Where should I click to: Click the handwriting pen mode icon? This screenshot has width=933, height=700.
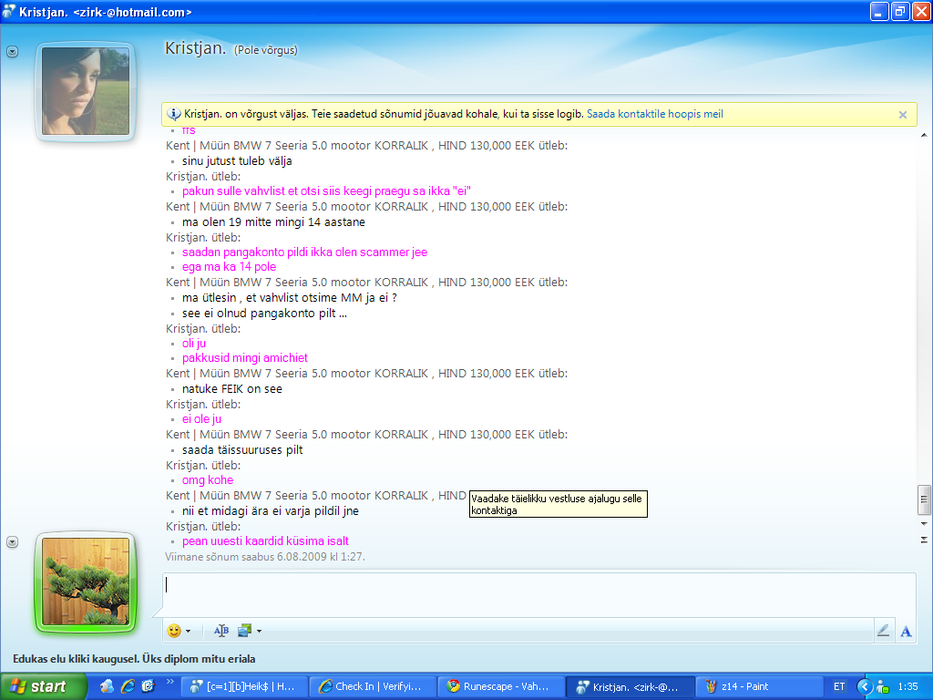click(882, 631)
